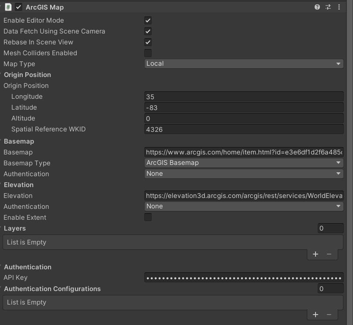The width and height of the screenshot is (353, 325).
Task: Click the Latitude label
Action: pyautogui.click(x=24, y=107)
